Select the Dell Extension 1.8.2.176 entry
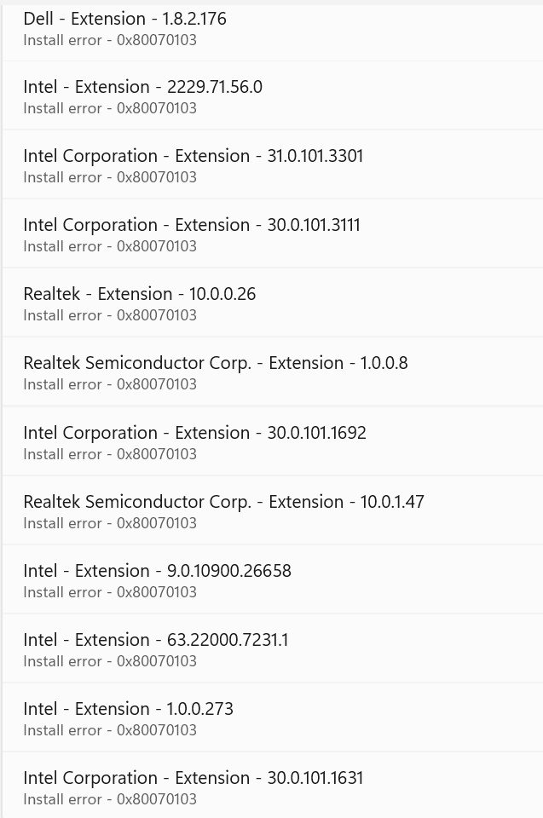 click(x=124, y=19)
